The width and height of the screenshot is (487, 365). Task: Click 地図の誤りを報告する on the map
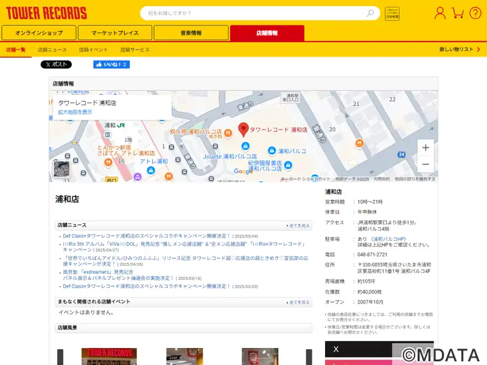click(x=415, y=179)
